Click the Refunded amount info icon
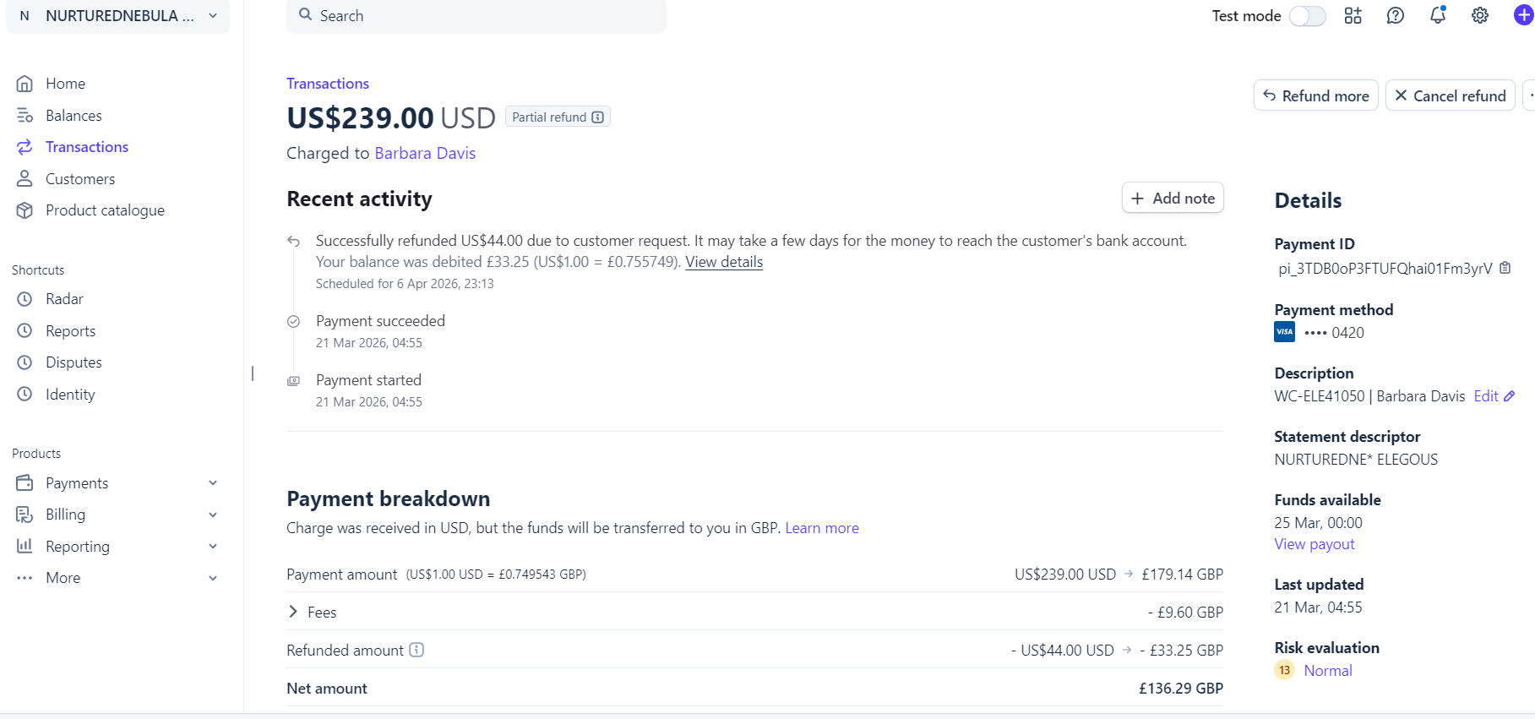The height and width of the screenshot is (719, 1535). 416,650
